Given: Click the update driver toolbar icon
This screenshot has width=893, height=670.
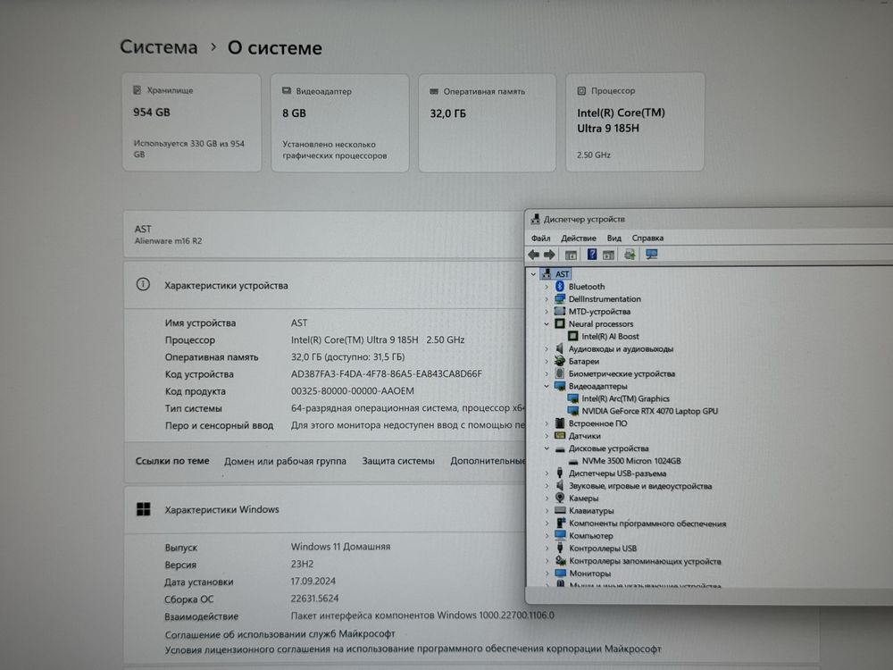Looking at the screenshot, I should 630,255.
